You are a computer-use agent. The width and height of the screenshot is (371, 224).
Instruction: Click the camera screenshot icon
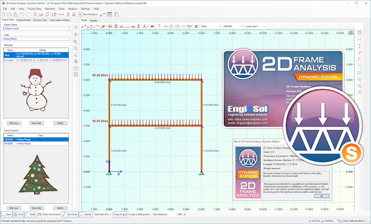click(x=351, y=33)
